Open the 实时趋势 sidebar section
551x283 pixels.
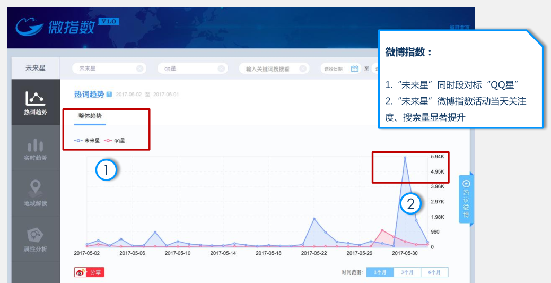tap(36, 148)
